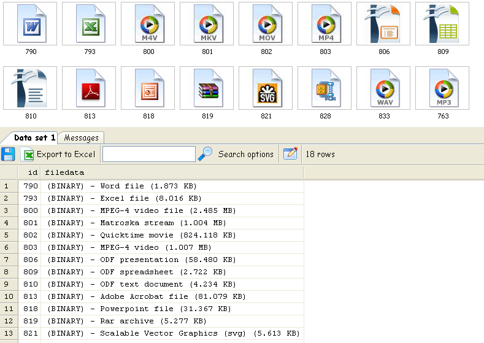Click id cell 793

pyautogui.click(x=29, y=199)
